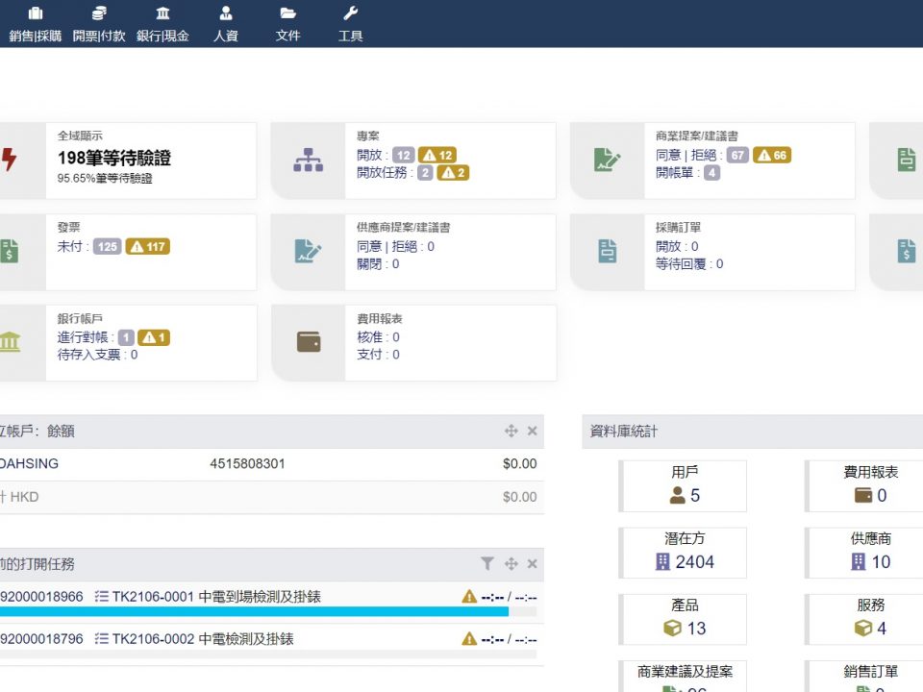The image size is (923, 692).
Task: Click the 費用報表 wallet icon in dashboard
Action: coord(308,342)
